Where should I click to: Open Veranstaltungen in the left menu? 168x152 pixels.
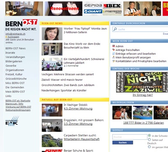click(15, 57)
